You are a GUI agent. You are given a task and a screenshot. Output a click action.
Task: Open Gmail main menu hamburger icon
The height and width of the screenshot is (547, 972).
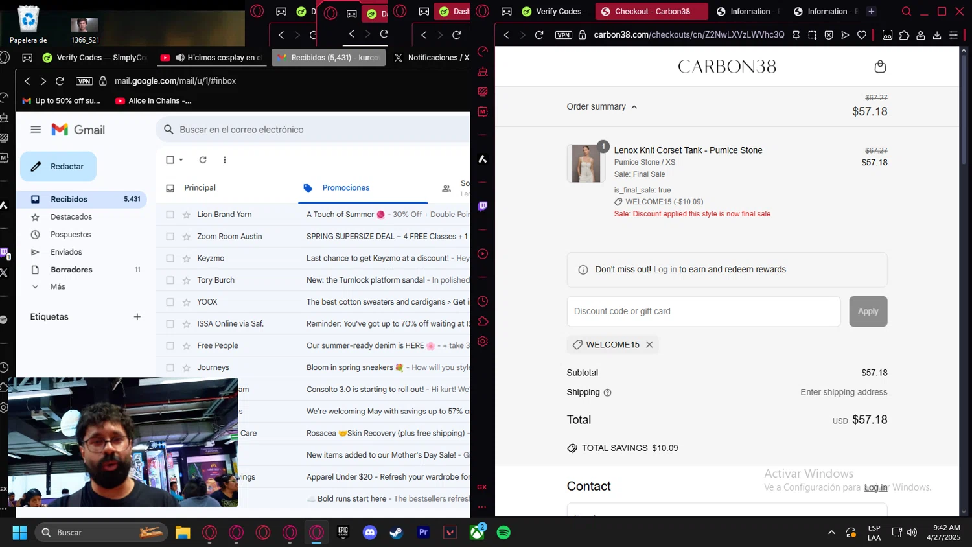click(x=36, y=130)
